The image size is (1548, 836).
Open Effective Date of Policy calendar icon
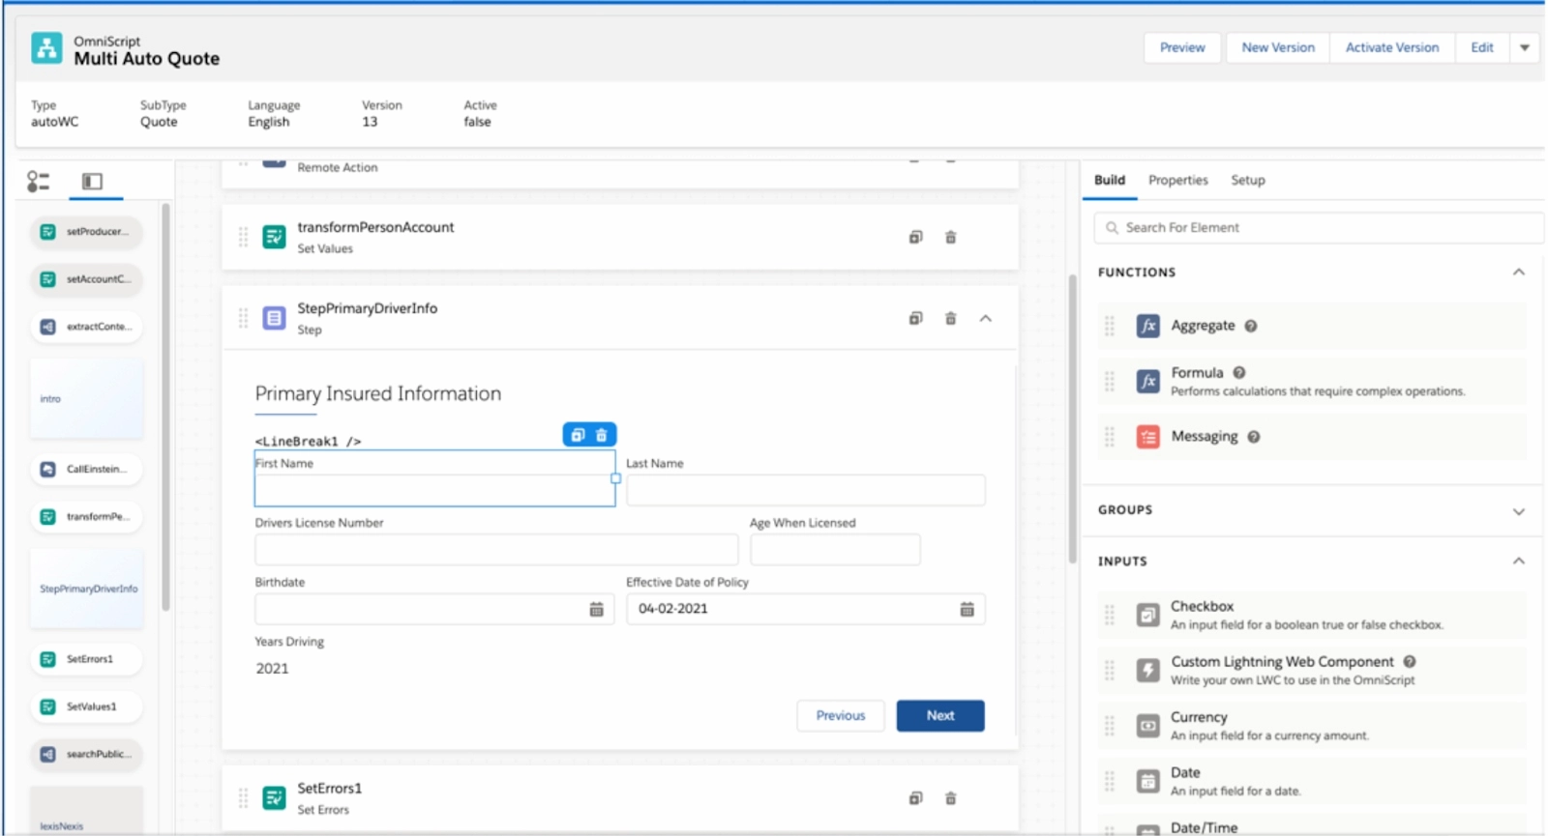(967, 609)
